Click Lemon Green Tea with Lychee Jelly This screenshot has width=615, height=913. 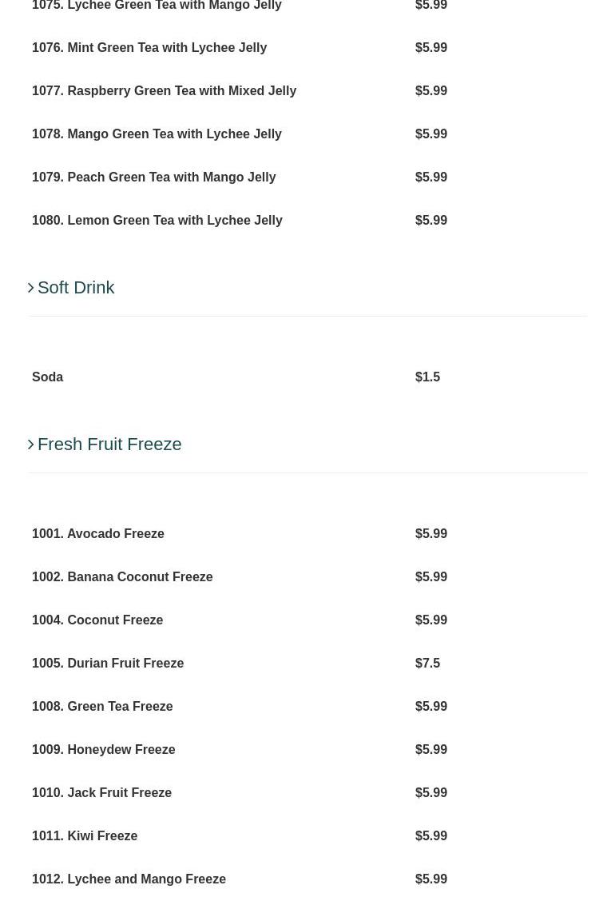click(157, 221)
